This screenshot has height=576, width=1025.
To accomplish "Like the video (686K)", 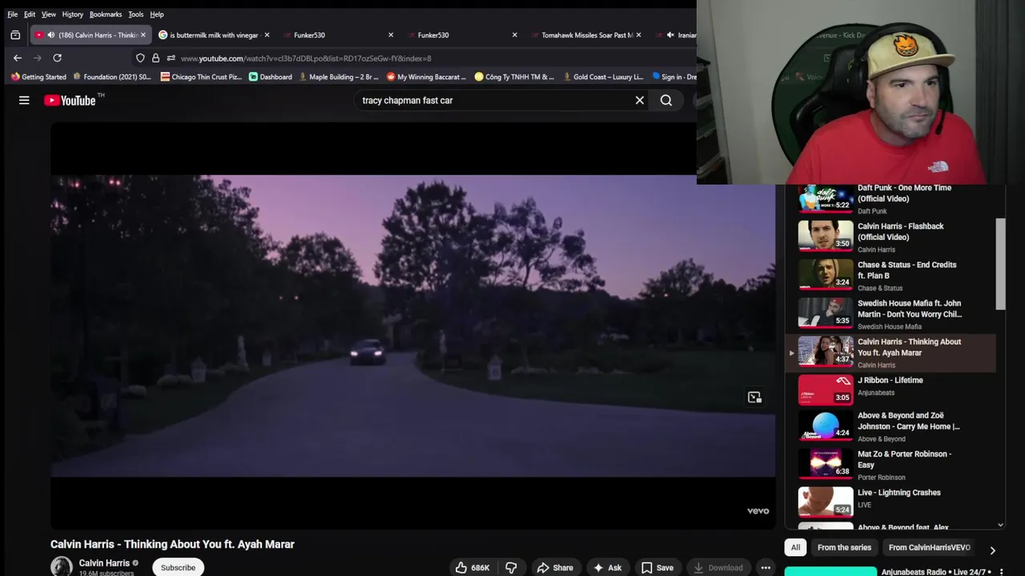I will (472, 567).
